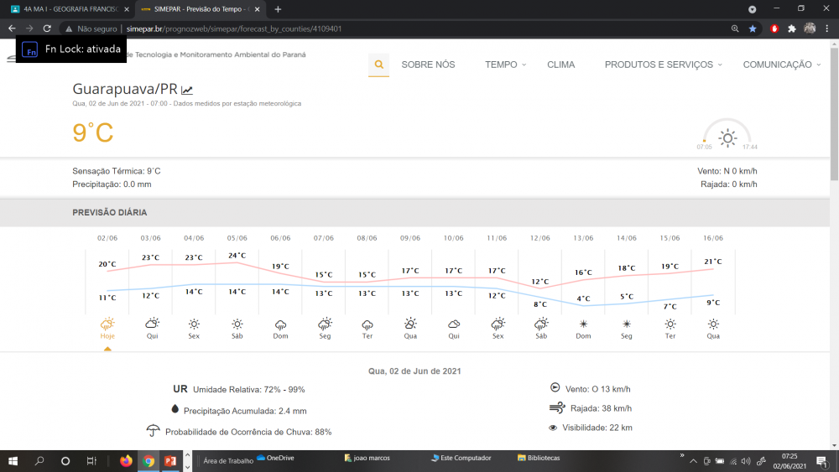Select today's Hoje weather icon

click(107, 324)
